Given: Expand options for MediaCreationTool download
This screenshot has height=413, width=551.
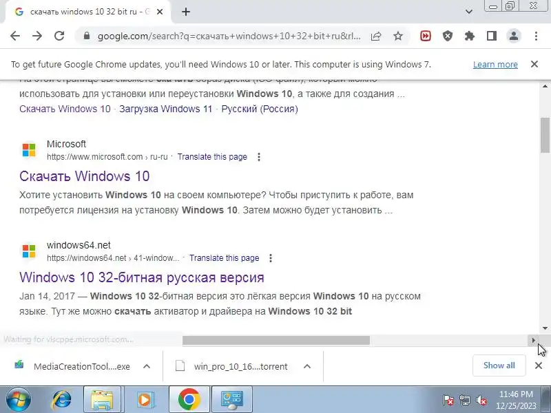Looking at the screenshot, I should tap(147, 366).
